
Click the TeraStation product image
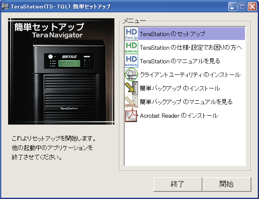[x=61, y=71]
